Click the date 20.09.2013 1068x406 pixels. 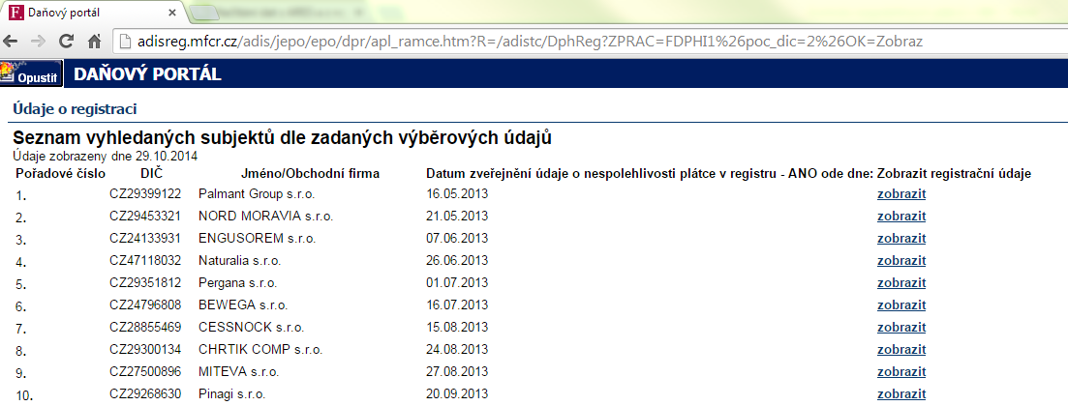(457, 394)
